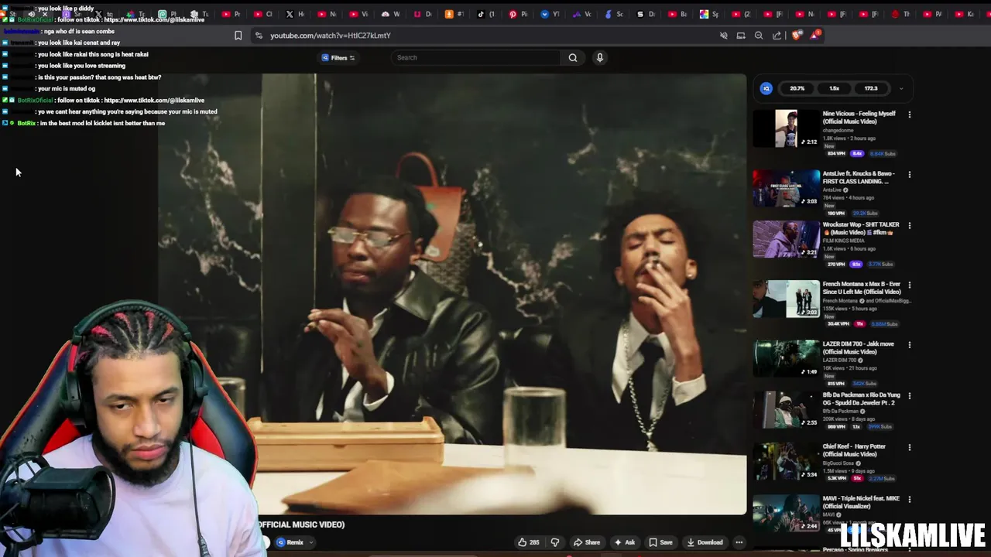Switch to the TikTok browser tab

pos(485,14)
